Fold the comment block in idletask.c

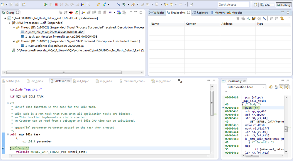[8, 103]
